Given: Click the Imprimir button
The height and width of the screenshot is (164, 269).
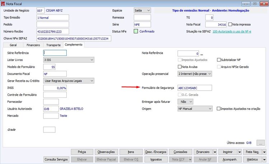Looking at the screenshot, I should [x=228, y=152].
